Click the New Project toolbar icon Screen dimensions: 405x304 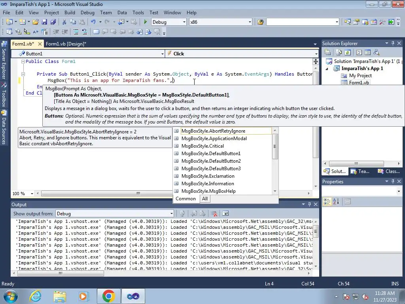pos(9,22)
